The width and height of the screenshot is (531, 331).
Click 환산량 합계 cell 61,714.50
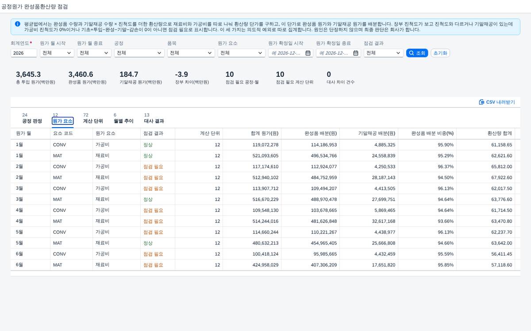click(x=501, y=211)
